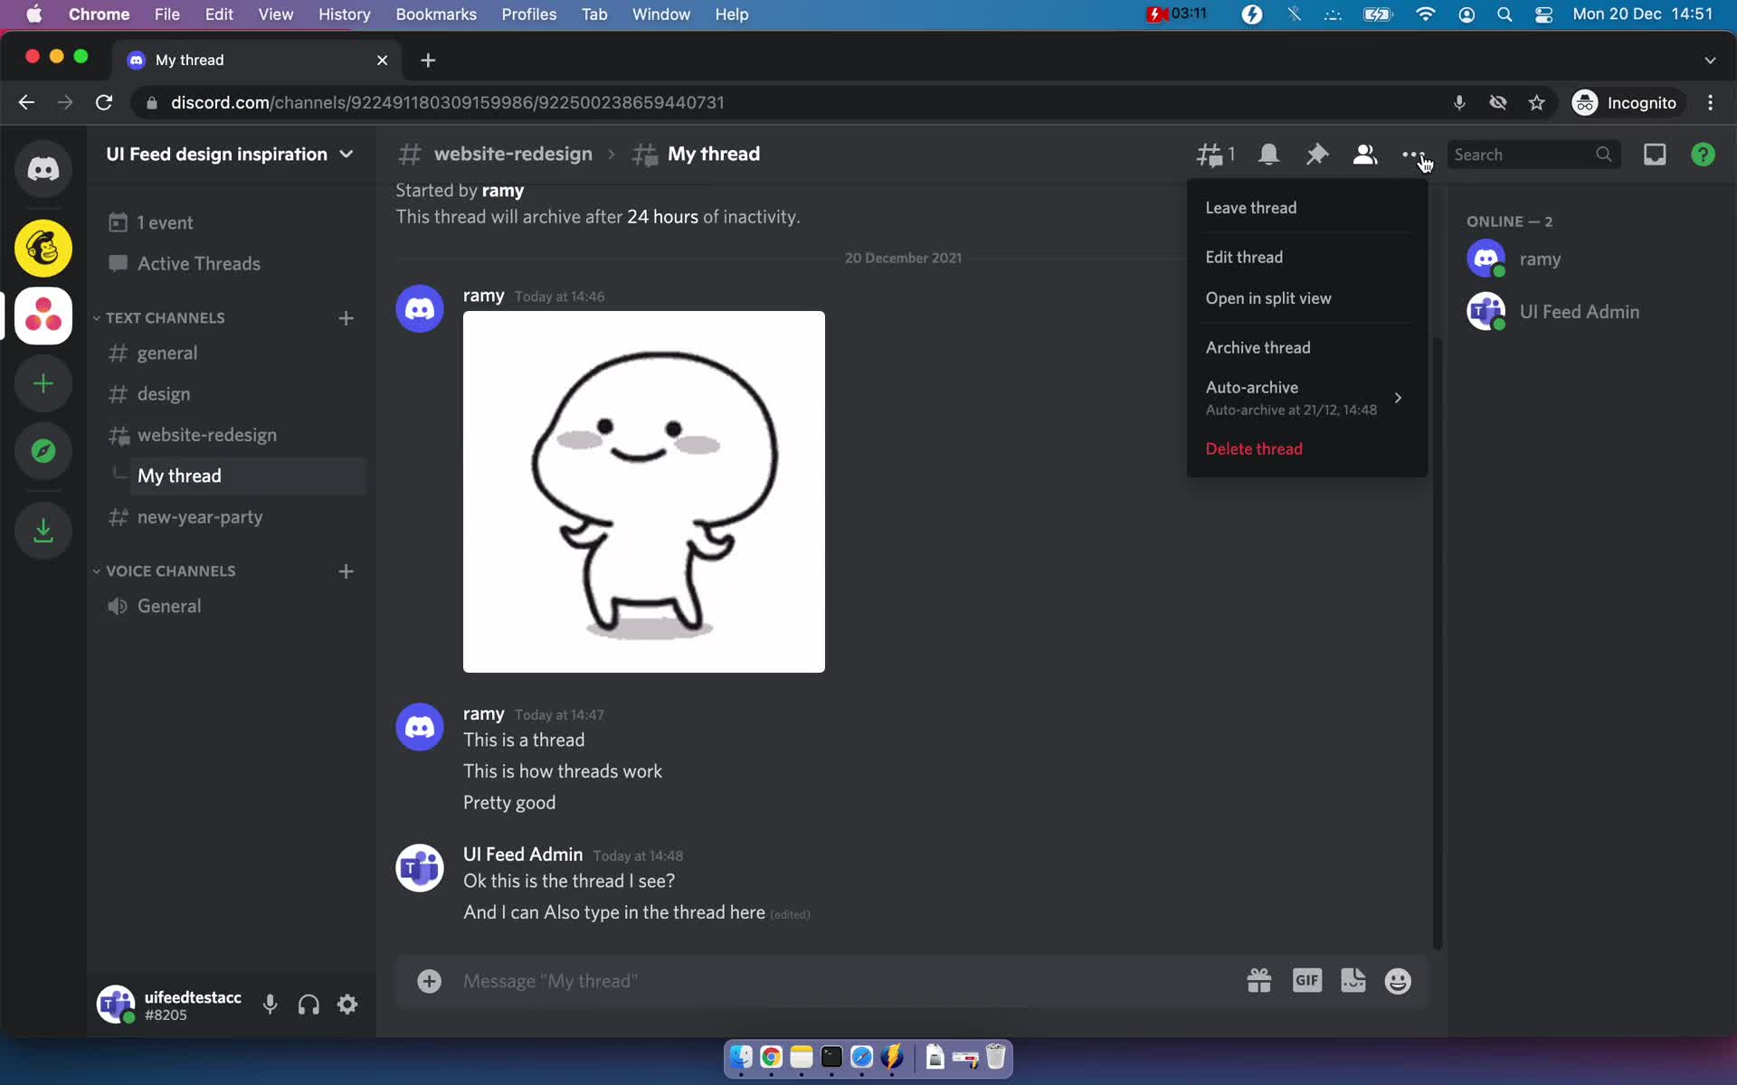Viewport: 1737px width, 1085px height.
Task: Open a new Chrome tab
Action: click(x=428, y=60)
